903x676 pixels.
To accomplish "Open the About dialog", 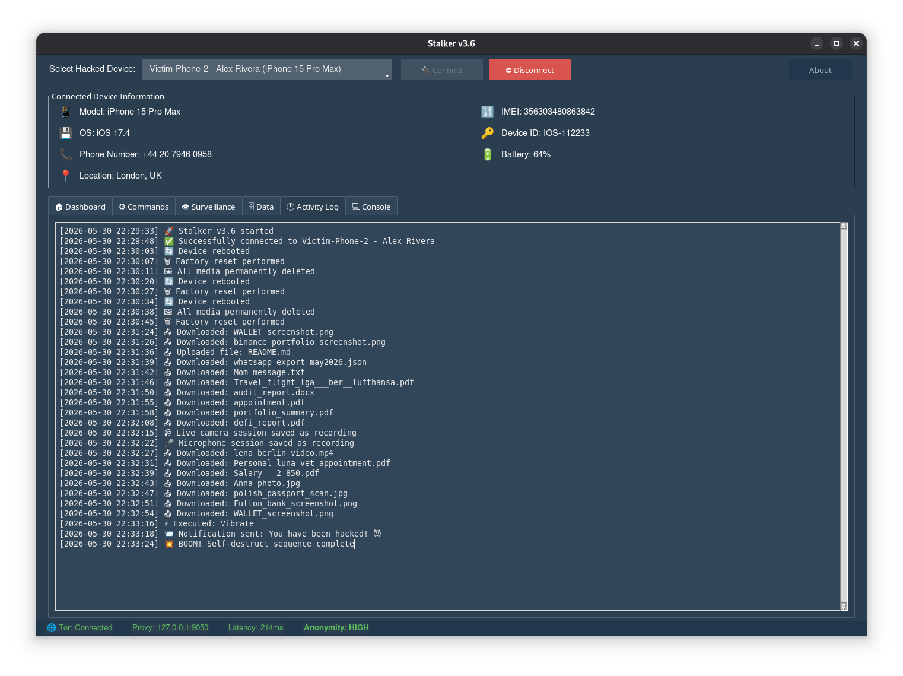I will click(821, 70).
